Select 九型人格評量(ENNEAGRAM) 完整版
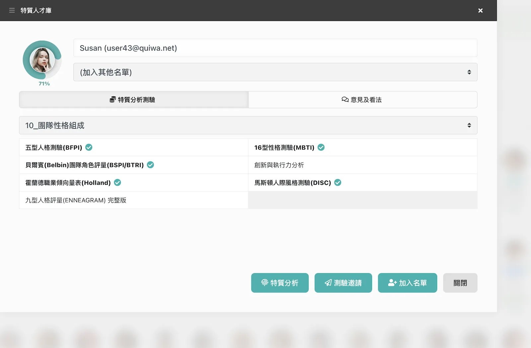Viewport: 531px width, 348px height. [x=134, y=200]
